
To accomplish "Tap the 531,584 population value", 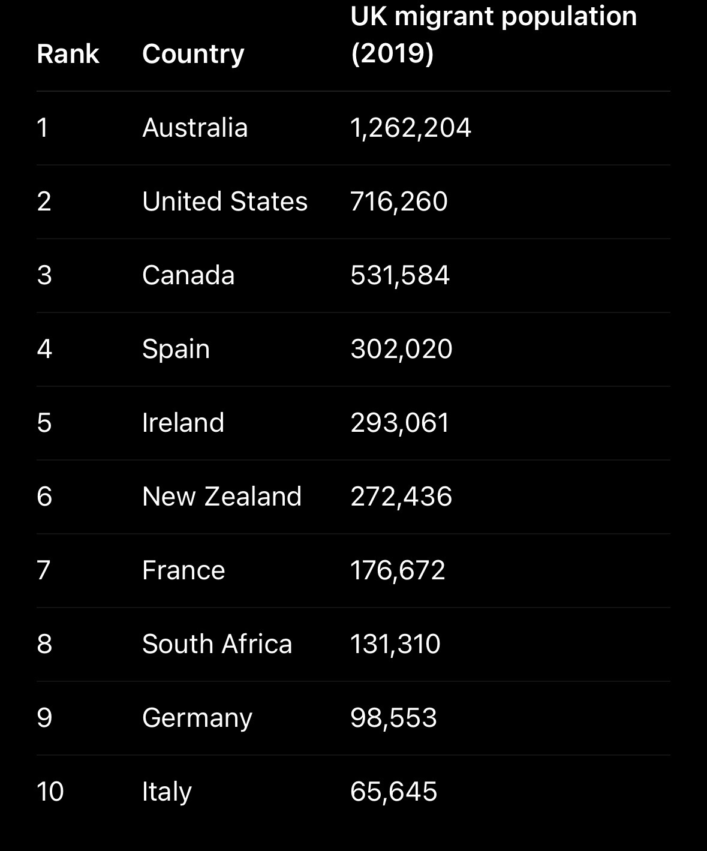I will (400, 275).
